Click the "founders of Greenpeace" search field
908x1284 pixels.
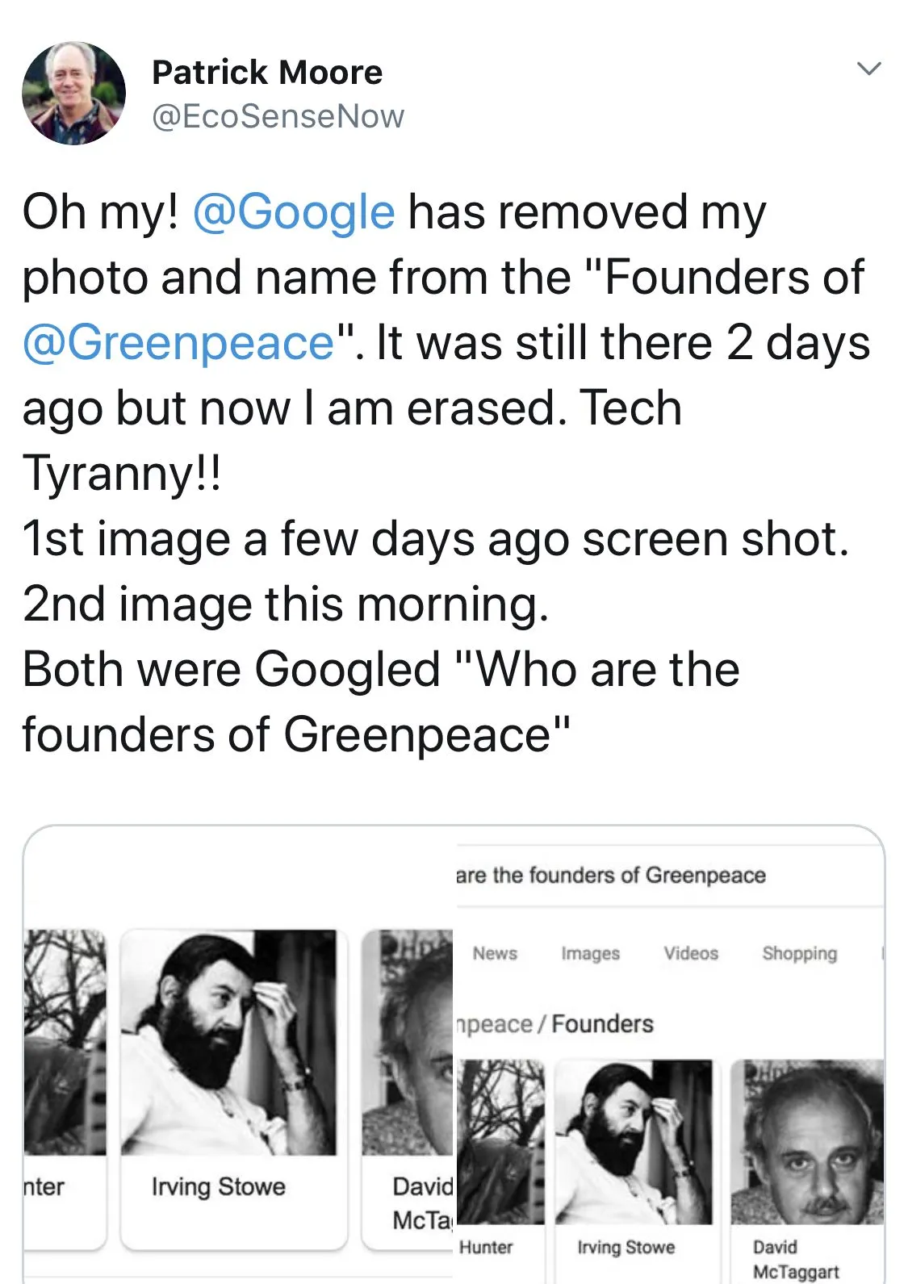coord(612,876)
